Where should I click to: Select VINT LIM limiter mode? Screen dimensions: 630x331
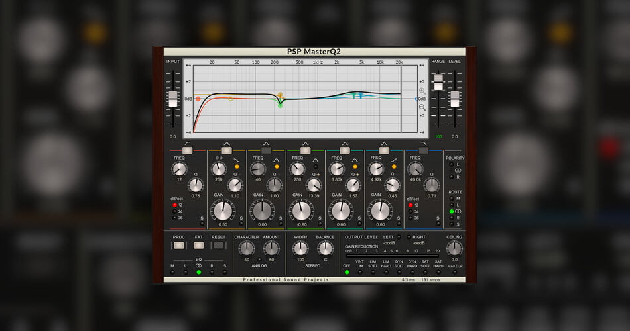click(x=359, y=272)
